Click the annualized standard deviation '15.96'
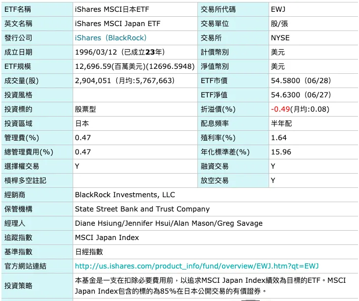 [x=281, y=152]
